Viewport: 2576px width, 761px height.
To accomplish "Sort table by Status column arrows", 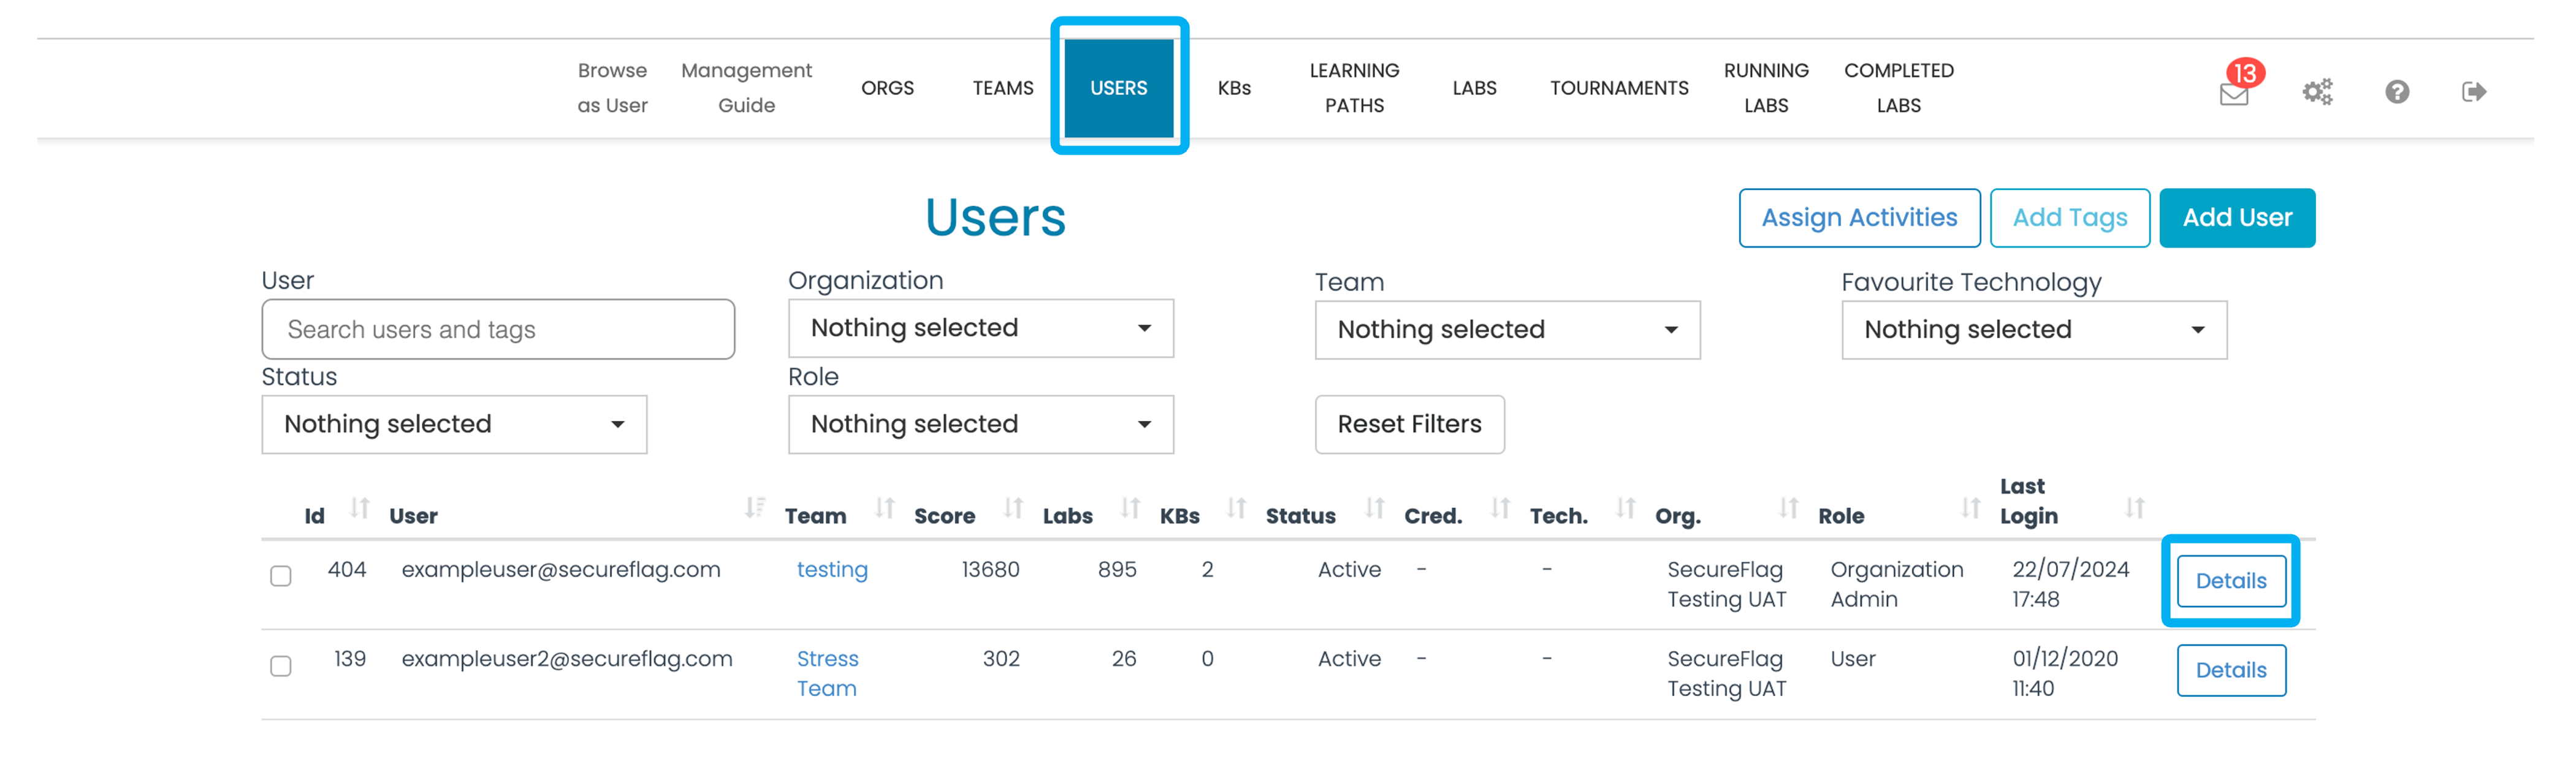I will 1376,508.
